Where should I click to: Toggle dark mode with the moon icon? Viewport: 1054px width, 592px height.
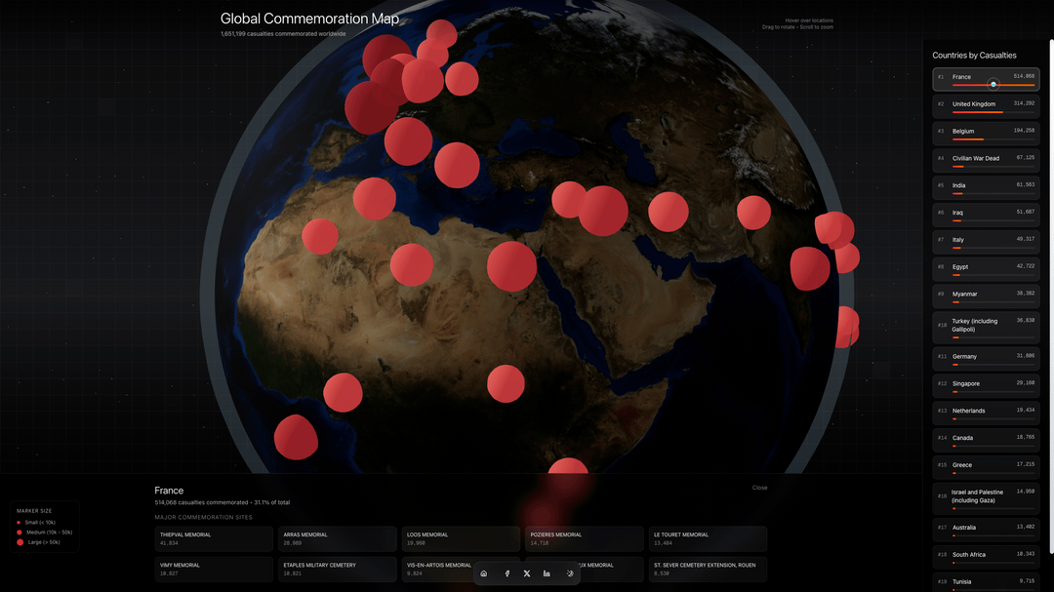(570, 573)
